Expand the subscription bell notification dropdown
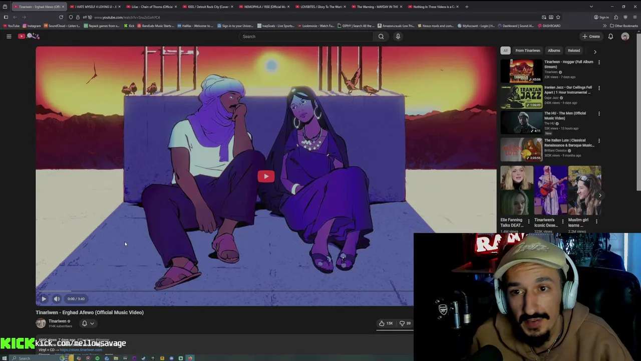The height and width of the screenshot is (361, 641). pyautogui.click(x=88, y=323)
